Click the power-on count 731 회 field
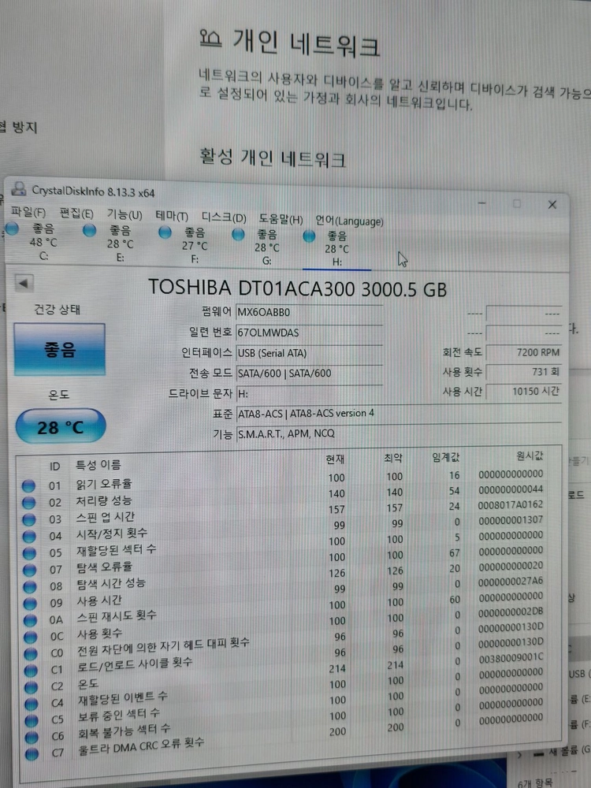Image resolution: width=591 pixels, height=788 pixels. pyautogui.click(x=523, y=372)
